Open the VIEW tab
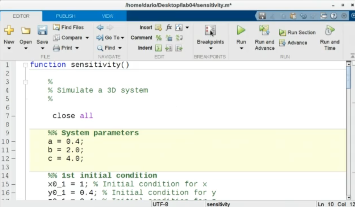This screenshot has width=355, height=207. [x=108, y=16]
